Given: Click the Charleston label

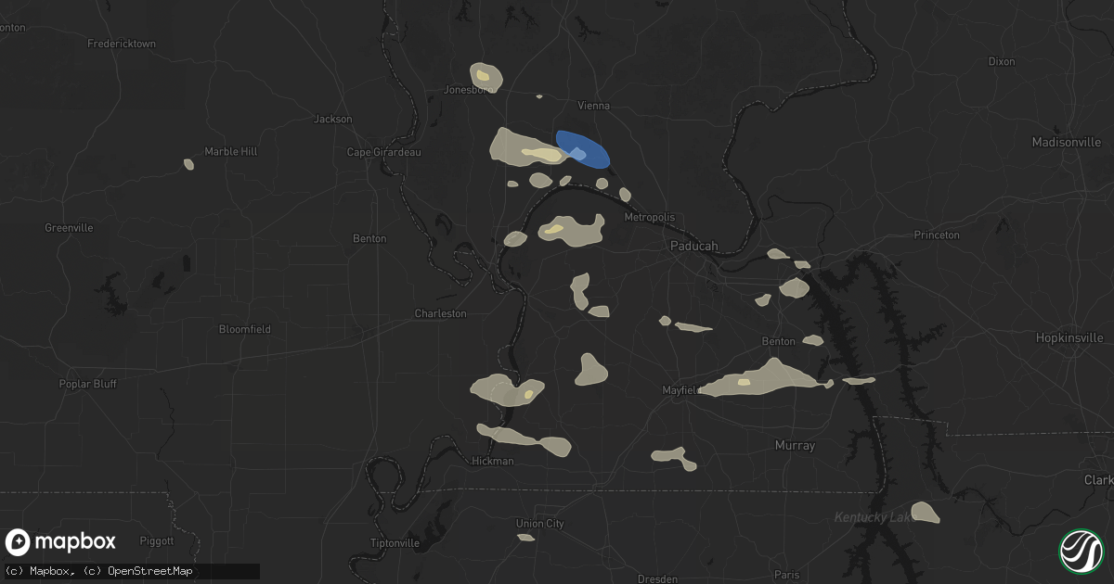Looking at the screenshot, I should (x=440, y=313).
